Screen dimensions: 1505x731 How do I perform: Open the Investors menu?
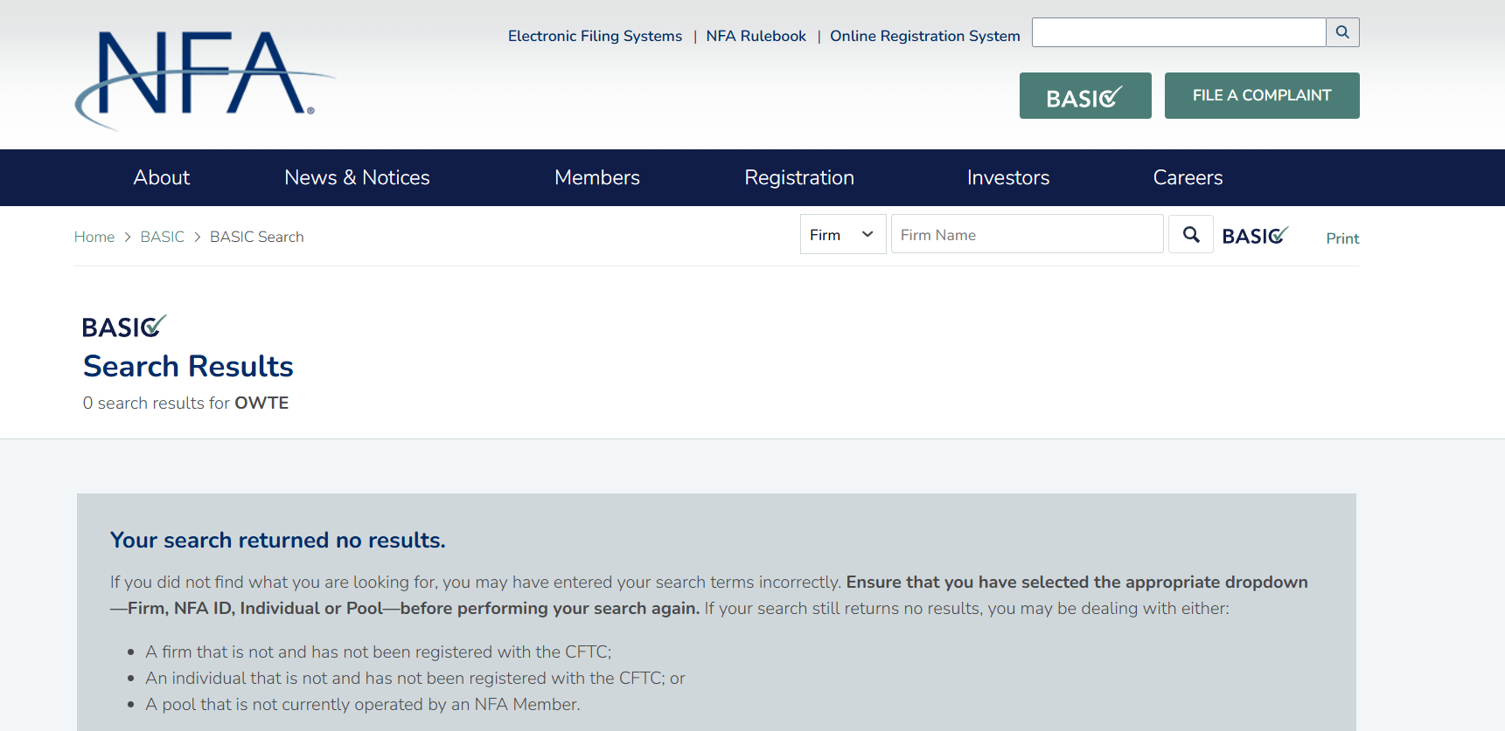(1008, 177)
